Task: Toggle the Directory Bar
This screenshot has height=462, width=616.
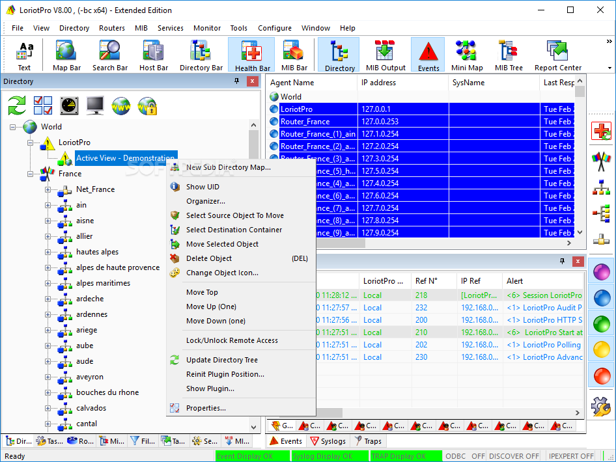Action: click(201, 56)
